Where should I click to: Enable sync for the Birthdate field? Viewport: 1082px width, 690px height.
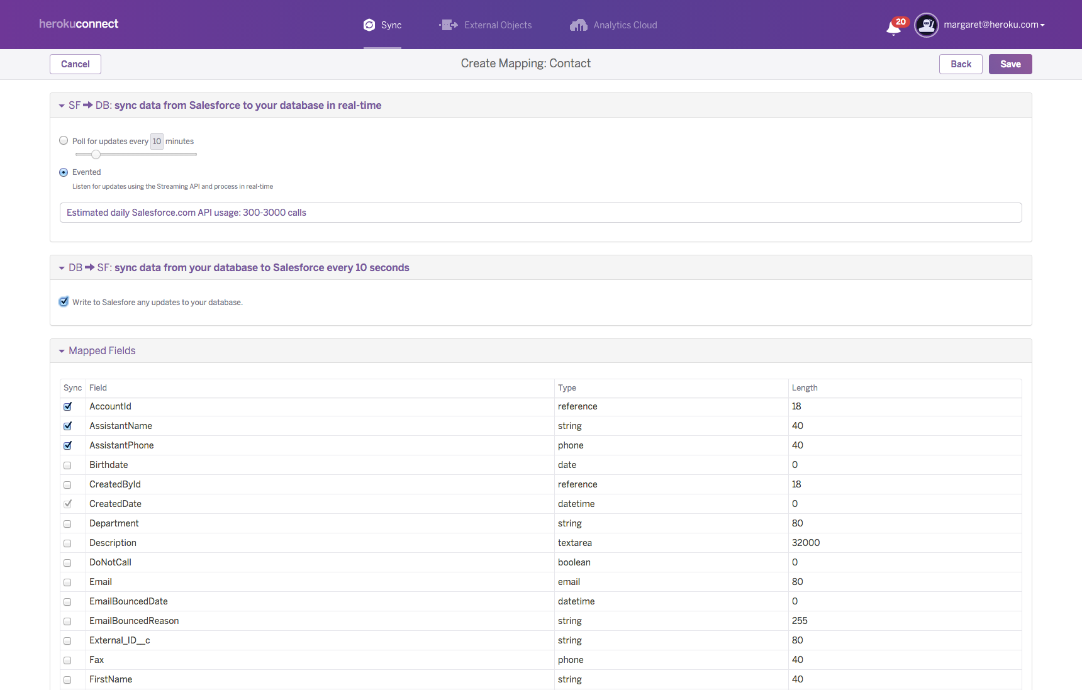click(x=67, y=465)
